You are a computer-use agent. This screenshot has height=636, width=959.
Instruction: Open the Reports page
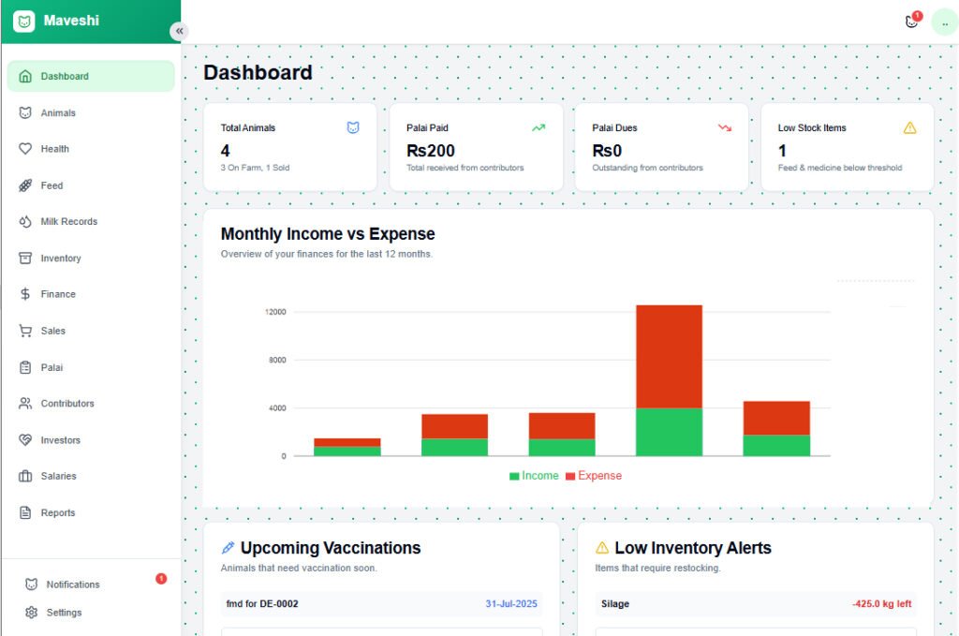click(x=57, y=512)
